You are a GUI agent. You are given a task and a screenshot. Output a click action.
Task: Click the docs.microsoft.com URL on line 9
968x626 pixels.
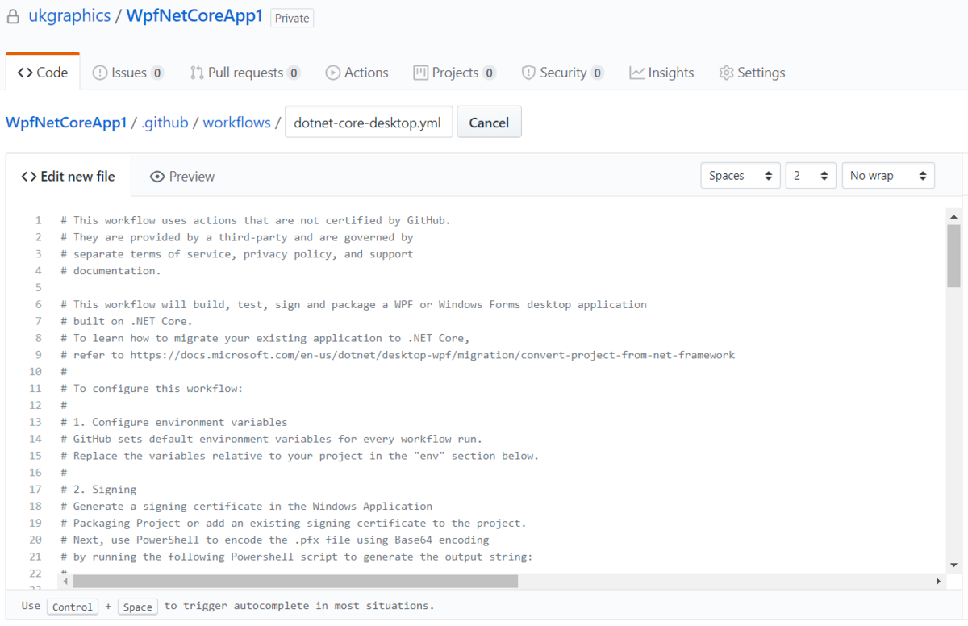tap(432, 355)
